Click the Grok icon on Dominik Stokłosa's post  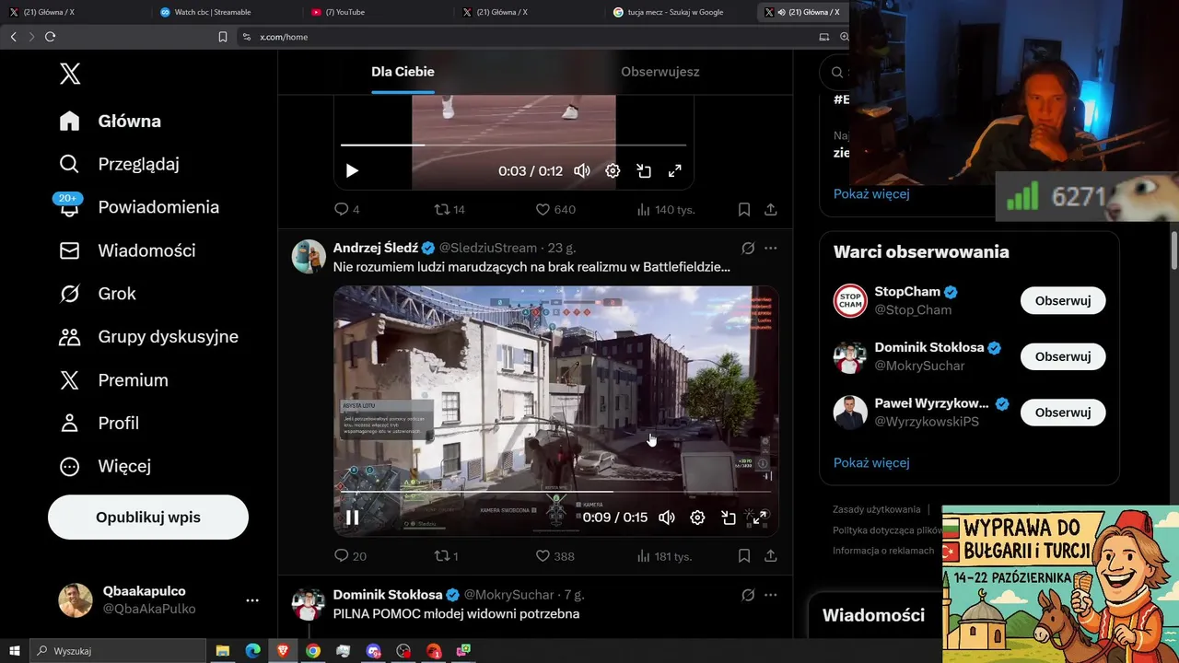[x=748, y=595]
